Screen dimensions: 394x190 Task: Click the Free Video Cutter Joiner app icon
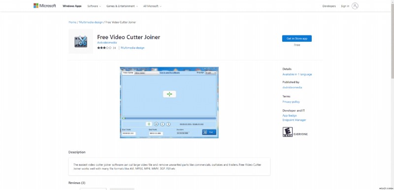point(81,41)
